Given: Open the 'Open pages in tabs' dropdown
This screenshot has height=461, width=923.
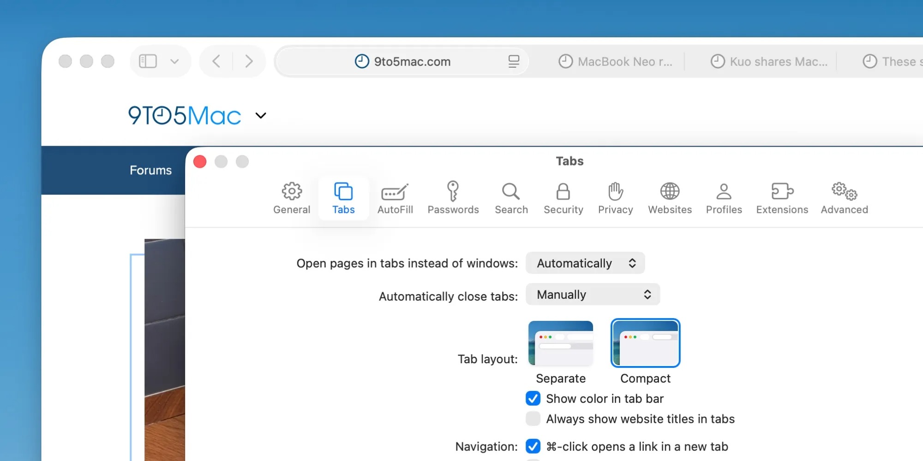Looking at the screenshot, I should 585,263.
